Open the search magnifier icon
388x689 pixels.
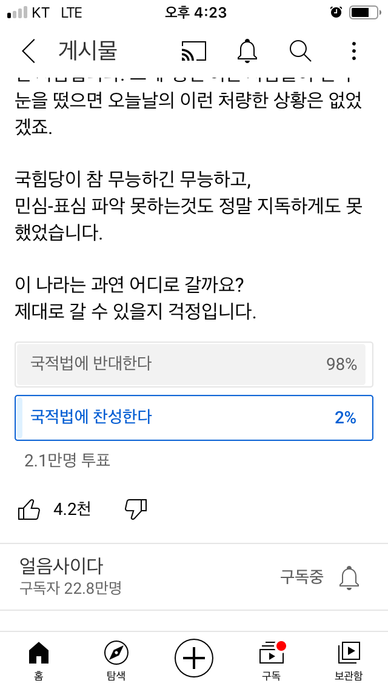[301, 51]
